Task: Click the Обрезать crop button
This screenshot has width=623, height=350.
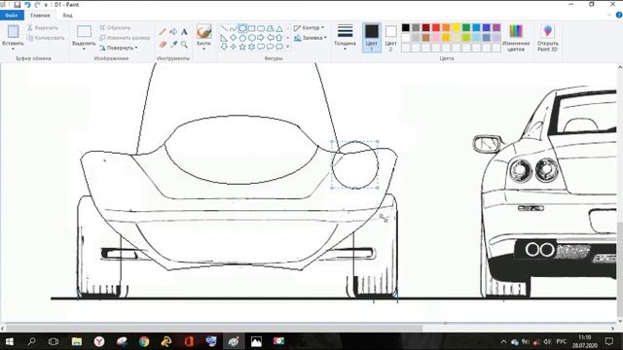Action: [x=115, y=28]
